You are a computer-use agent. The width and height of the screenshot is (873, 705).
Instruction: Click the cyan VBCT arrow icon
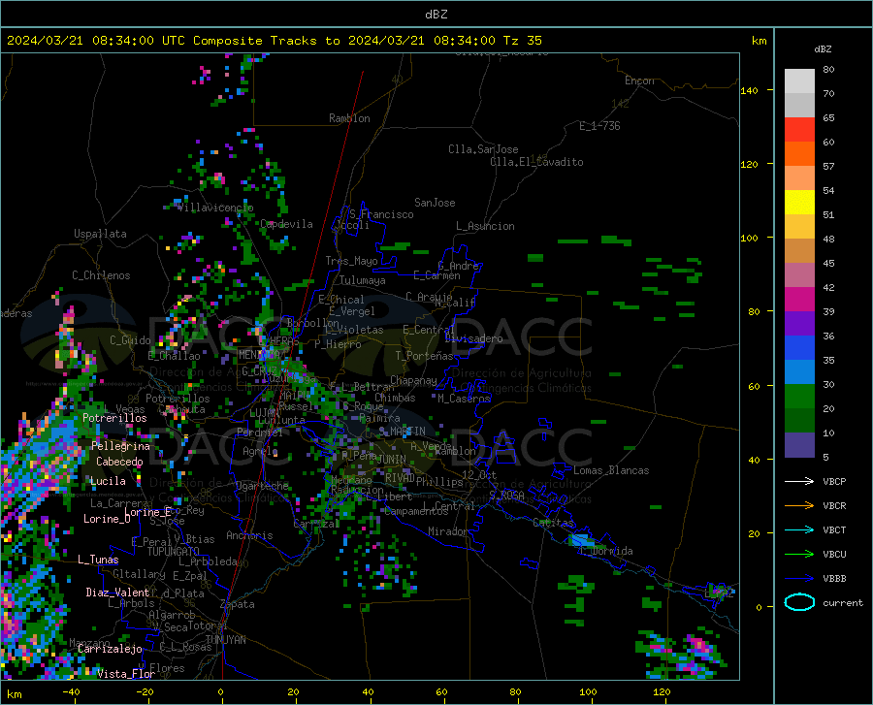click(799, 529)
